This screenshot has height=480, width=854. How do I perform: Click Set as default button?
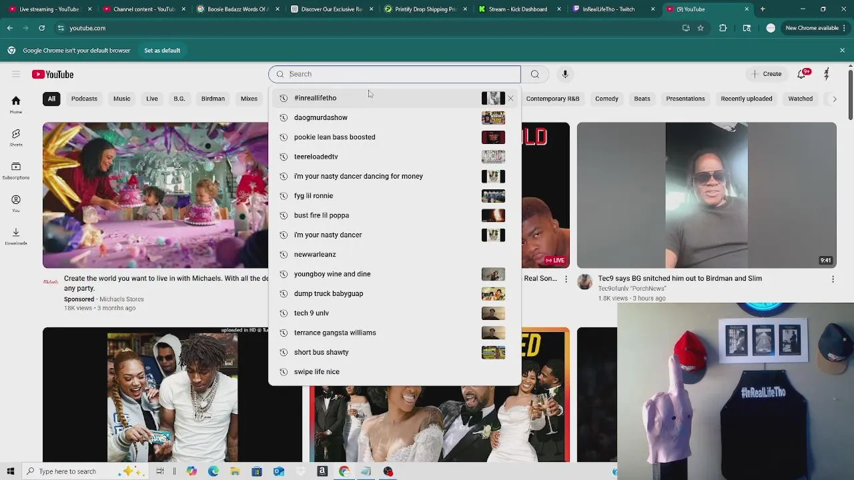[x=162, y=51]
